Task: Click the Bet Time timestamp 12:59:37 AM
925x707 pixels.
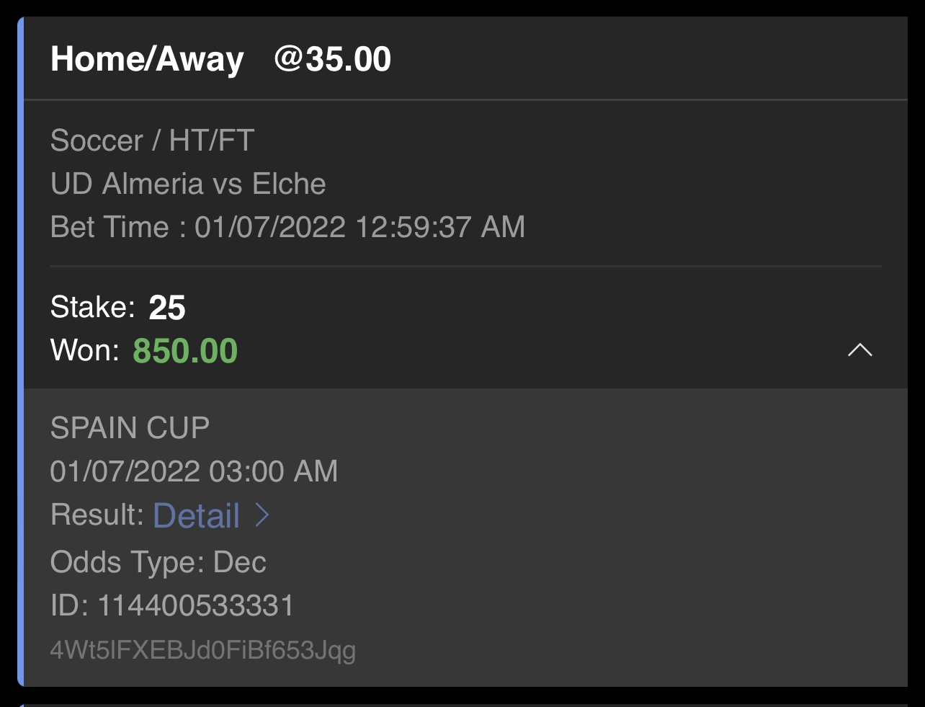Action: point(440,227)
